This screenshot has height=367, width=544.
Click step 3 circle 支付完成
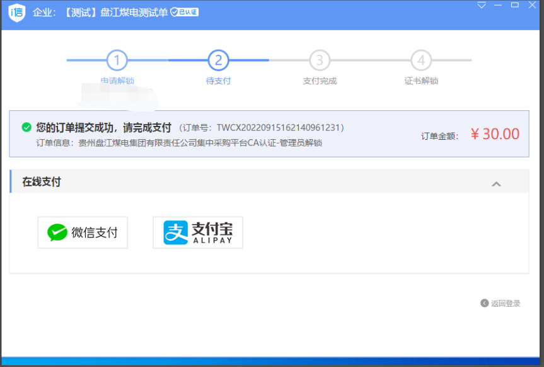click(320, 60)
